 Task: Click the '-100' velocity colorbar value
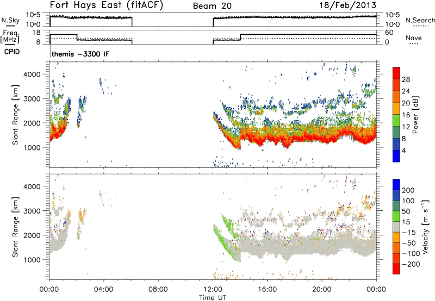[411, 254]
